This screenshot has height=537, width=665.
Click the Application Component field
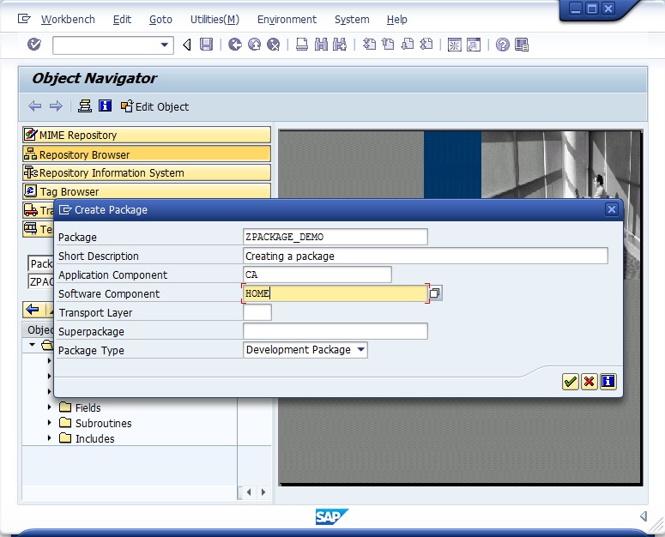(x=317, y=275)
